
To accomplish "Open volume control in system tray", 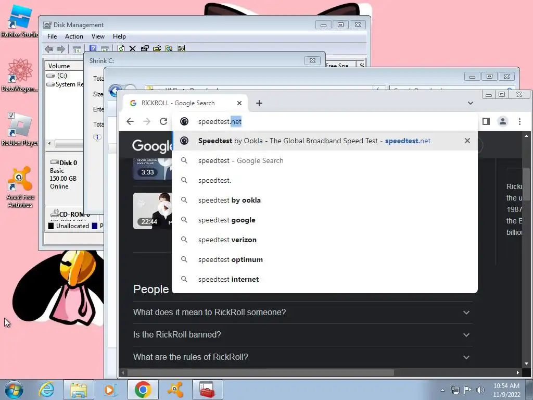I will click(x=480, y=390).
